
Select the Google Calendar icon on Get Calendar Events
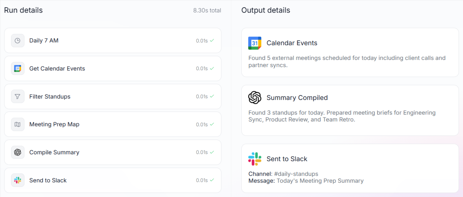click(18, 68)
